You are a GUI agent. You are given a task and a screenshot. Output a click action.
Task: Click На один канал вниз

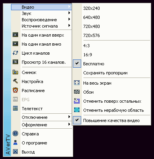(x=41, y=44)
